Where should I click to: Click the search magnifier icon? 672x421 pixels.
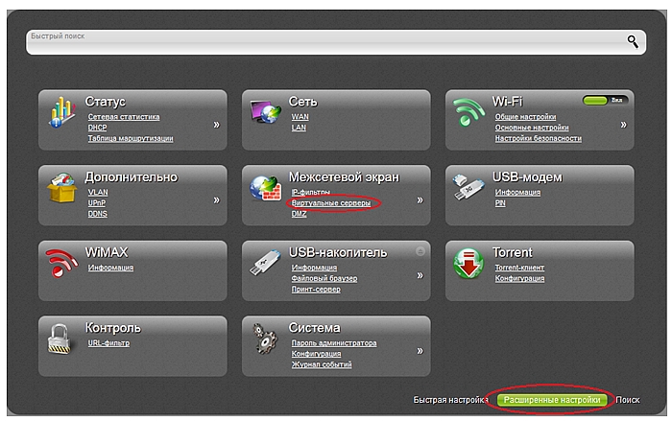[633, 40]
